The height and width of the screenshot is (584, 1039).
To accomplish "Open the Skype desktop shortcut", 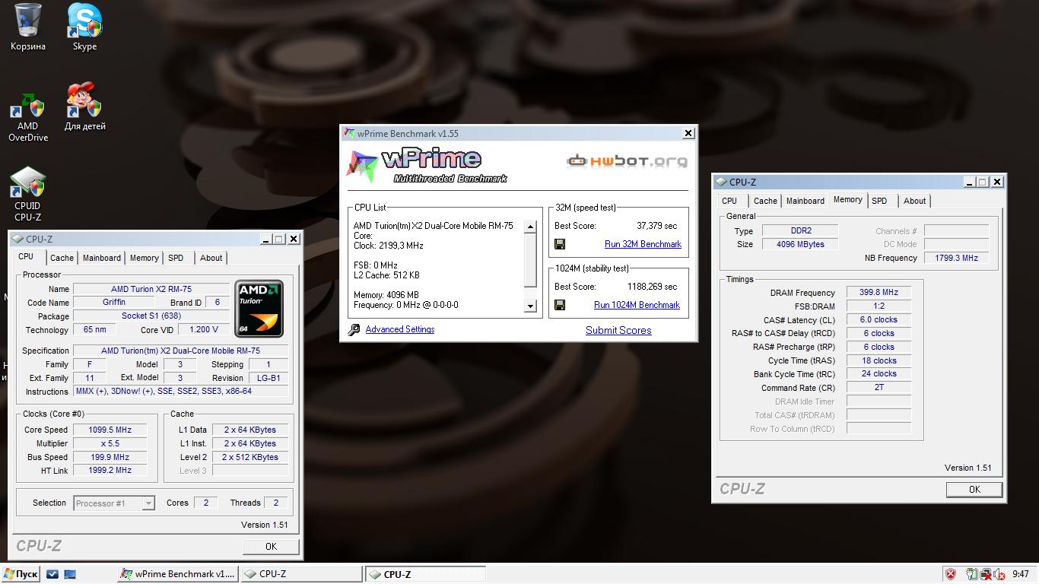I will 84,27.
